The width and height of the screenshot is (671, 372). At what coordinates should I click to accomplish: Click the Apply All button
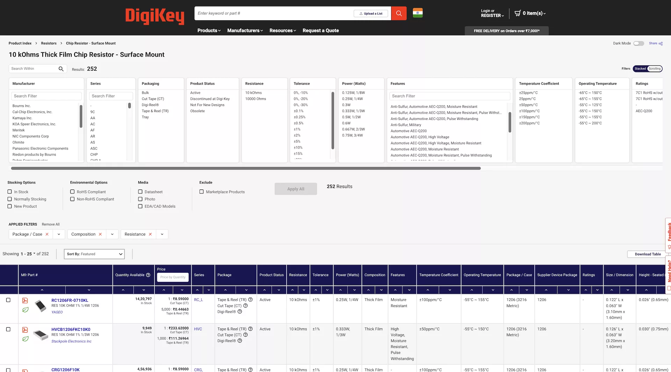tap(296, 189)
